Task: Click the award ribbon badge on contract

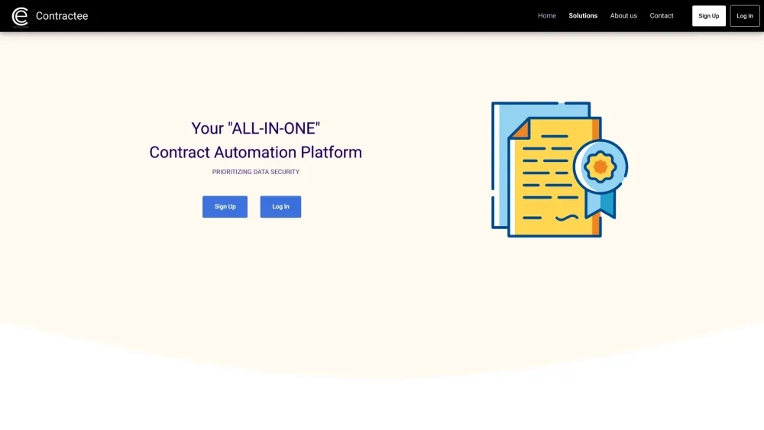Action: [x=601, y=166]
